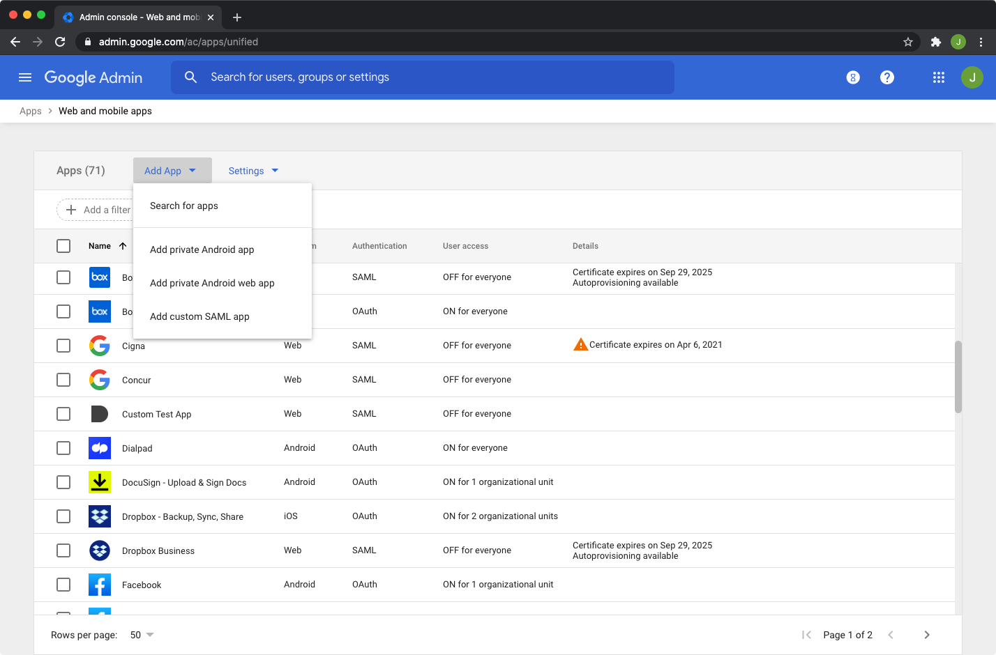Open the Google apps grid launcher
996x655 pixels.
pos(939,77)
